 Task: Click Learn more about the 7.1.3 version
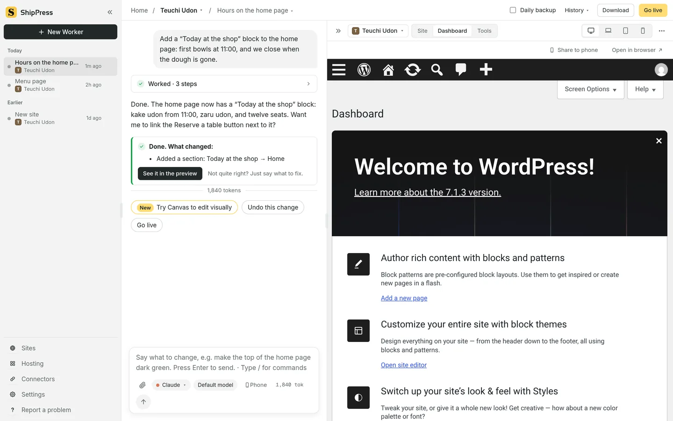coord(428,192)
